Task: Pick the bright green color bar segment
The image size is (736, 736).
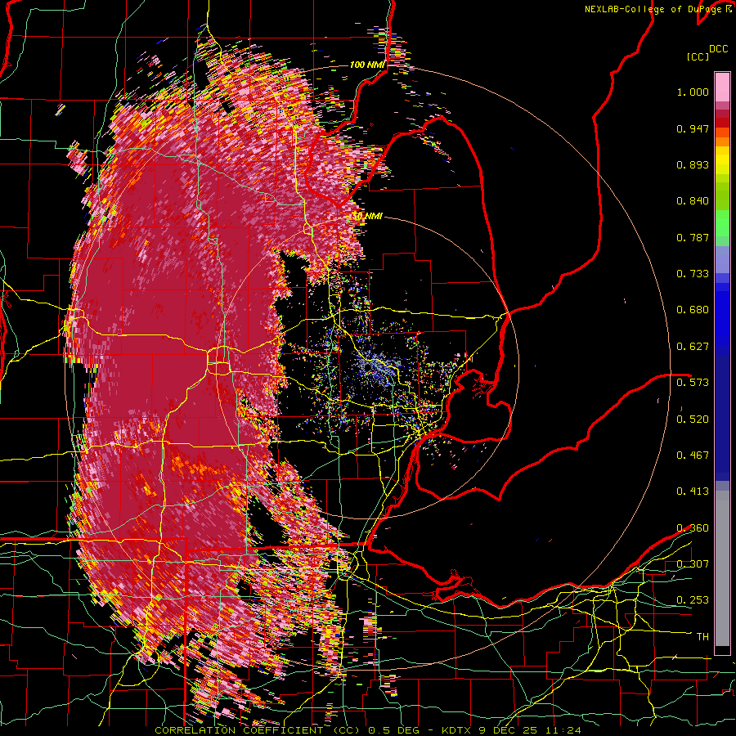Action: point(722,223)
